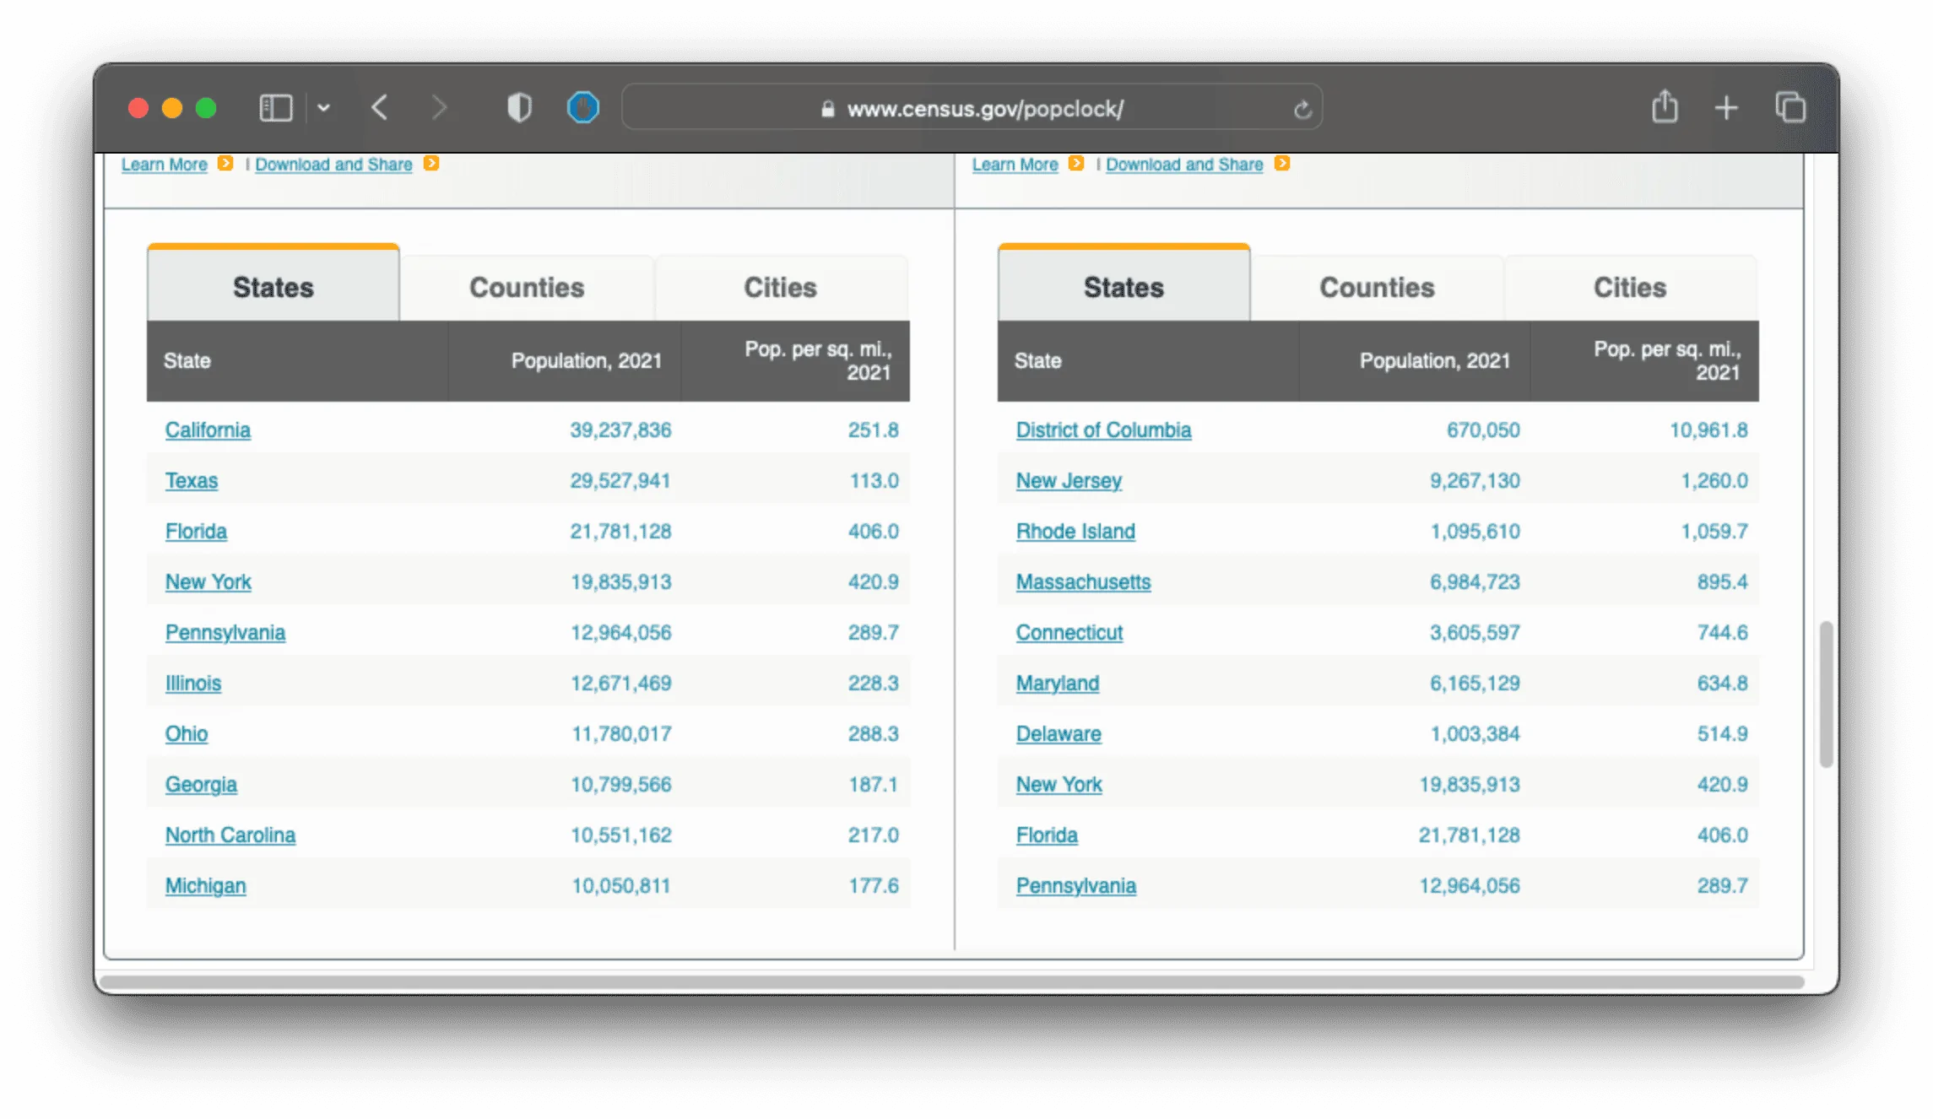Show the tab overview icon

1790,108
